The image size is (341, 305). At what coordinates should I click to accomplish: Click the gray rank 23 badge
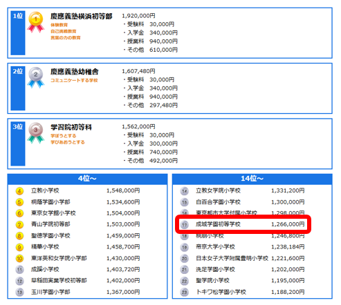[185, 292]
